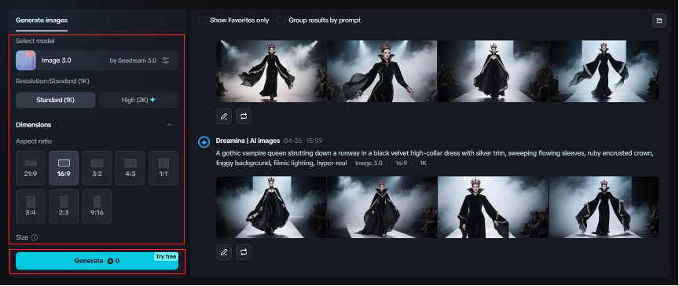
Task: Choose High (2K) resolution
Action: point(139,100)
